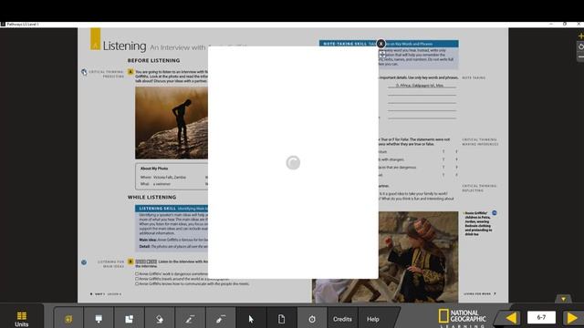This screenshot has height=328, width=584.
Task: Click the blue icon beside Annie Griffiths caption
Action: pos(495,213)
